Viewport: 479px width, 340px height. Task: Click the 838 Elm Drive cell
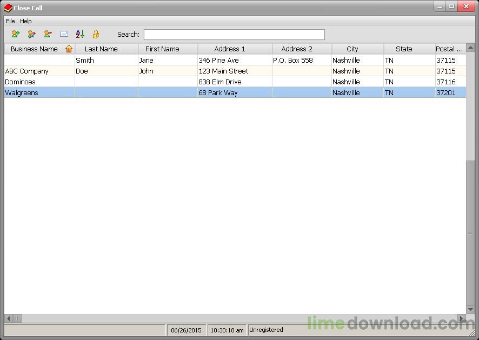click(235, 82)
